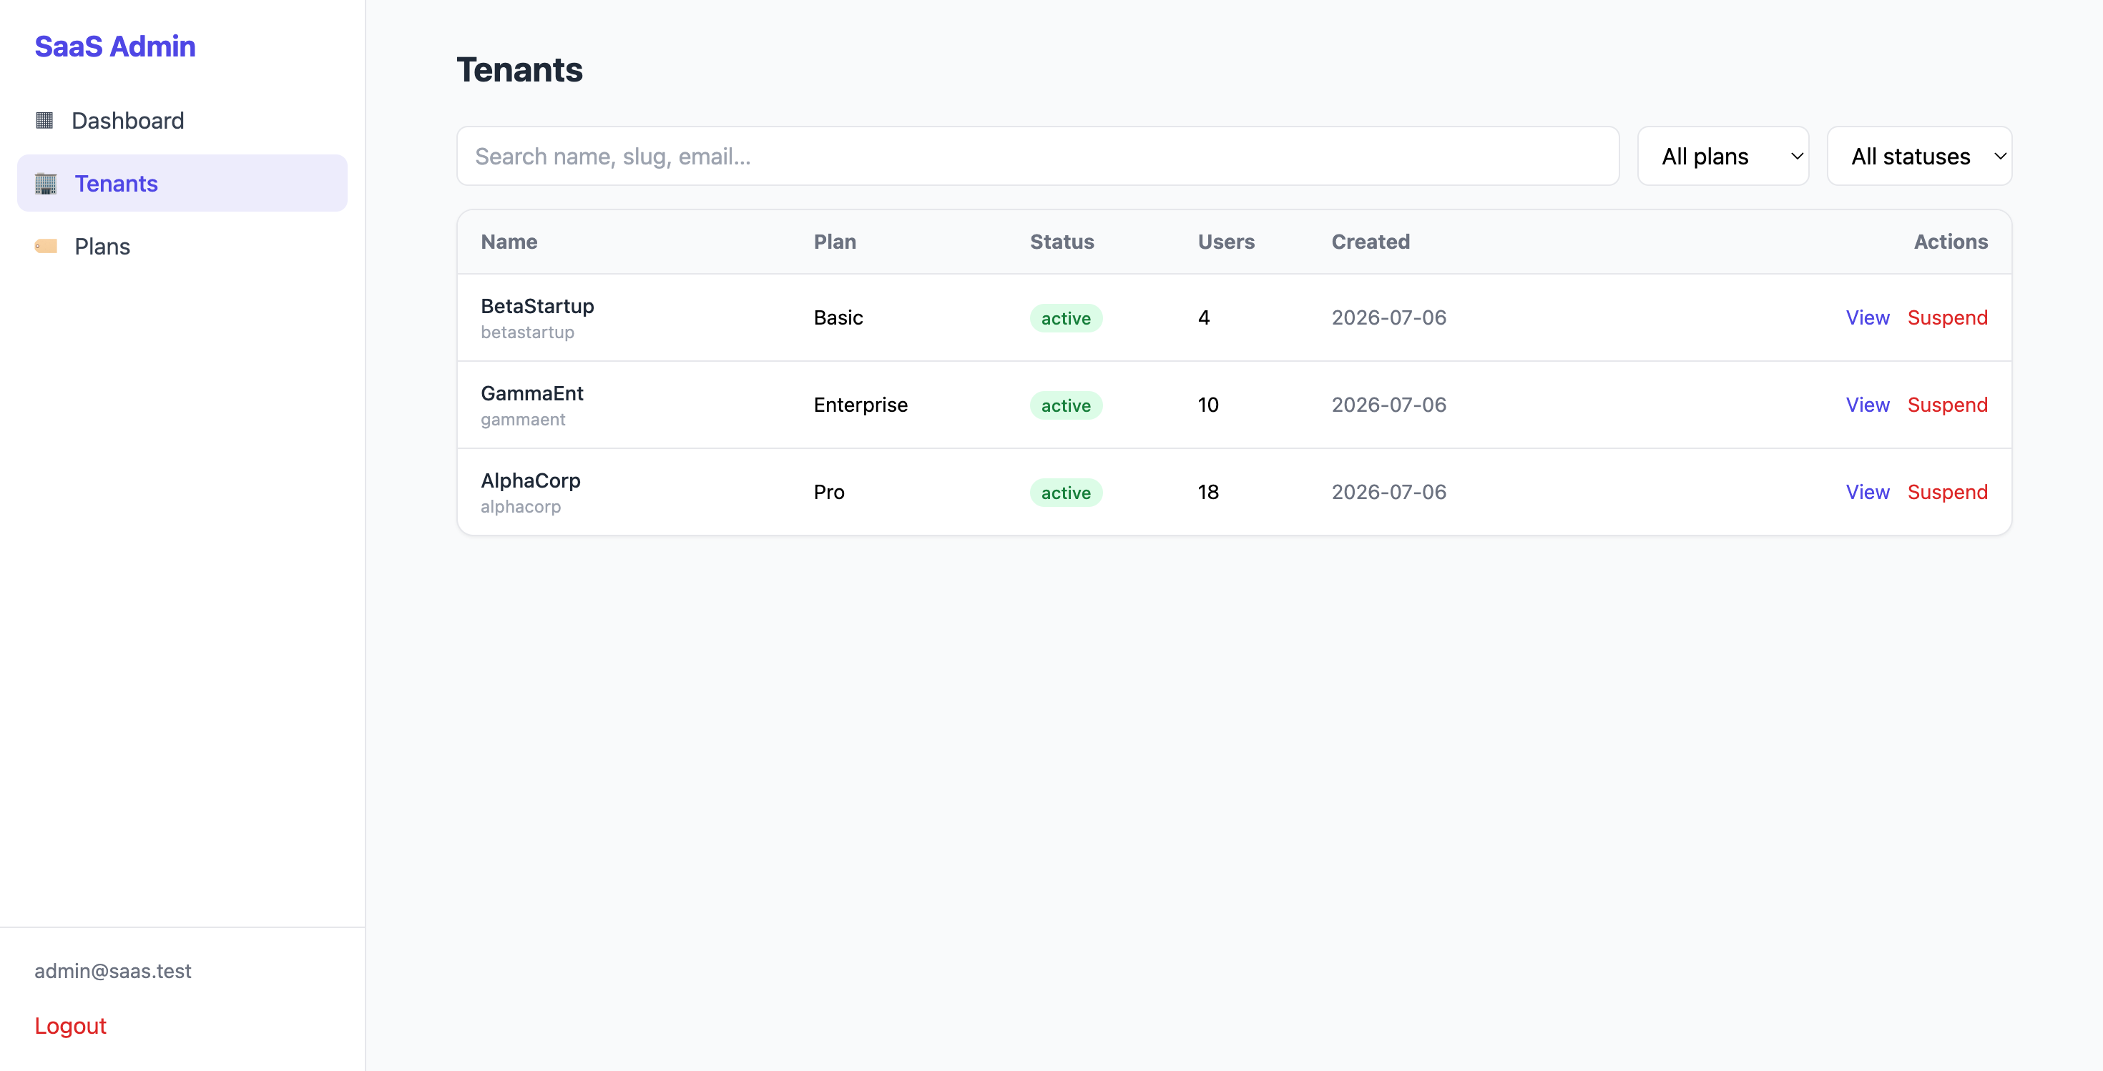This screenshot has width=2103, height=1071.
Task: Click the Tenants building icon in sidebar
Action: click(46, 184)
